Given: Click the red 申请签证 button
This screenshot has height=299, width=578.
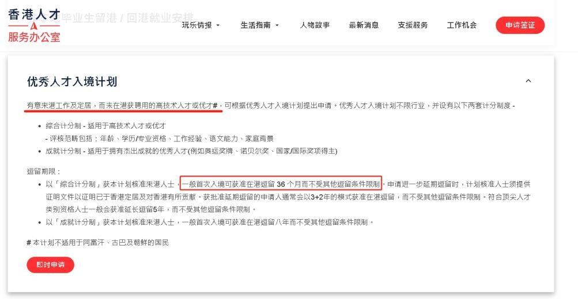Looking at the screenshot, I should pyautogui.click(x=520, y=25).
